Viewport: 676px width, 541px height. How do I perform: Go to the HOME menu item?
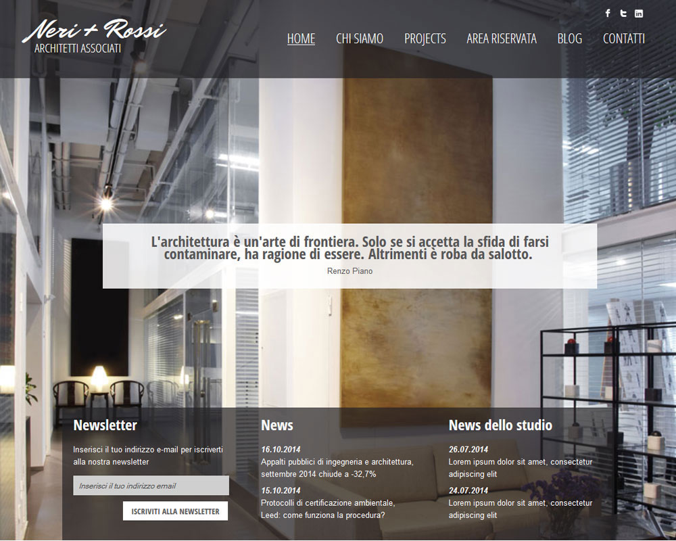pyautogui.click(x=301, y=39)
